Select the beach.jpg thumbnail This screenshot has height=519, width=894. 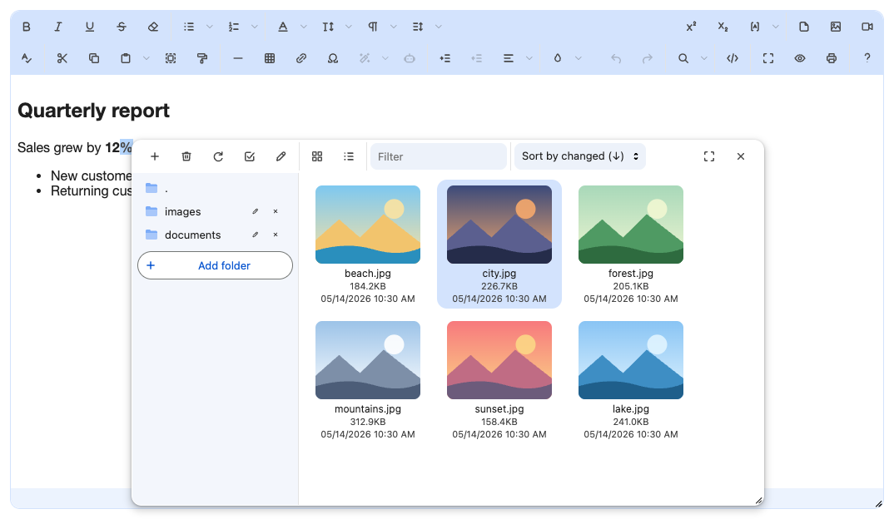click(368, 225)
